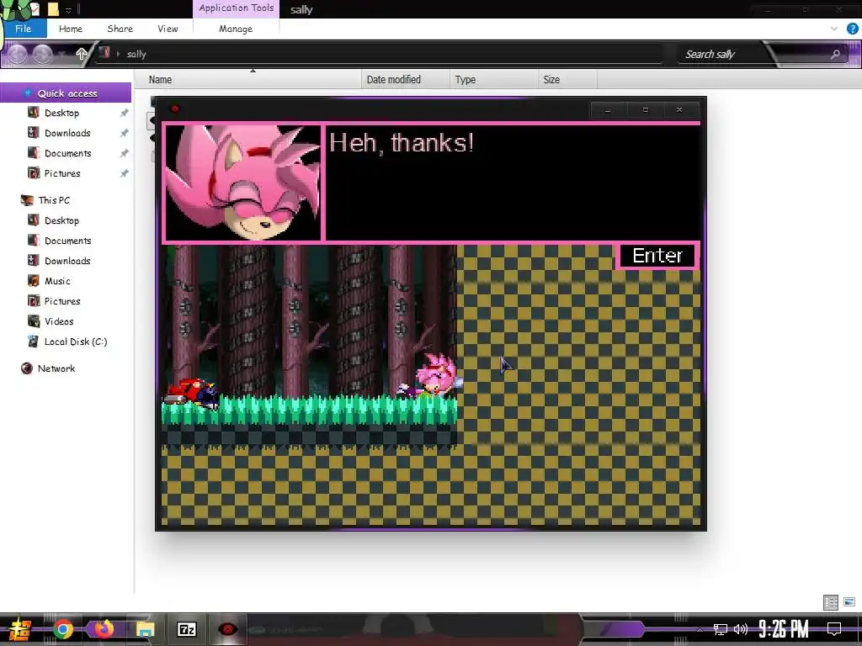Open the Music folder
This screenshot has width=862, height=646.
click(57, 281)
